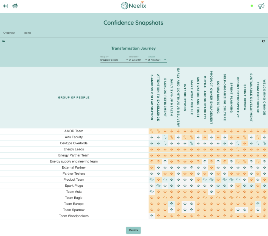
Task: Select the Product Team row name
Action: click(74, 180)
